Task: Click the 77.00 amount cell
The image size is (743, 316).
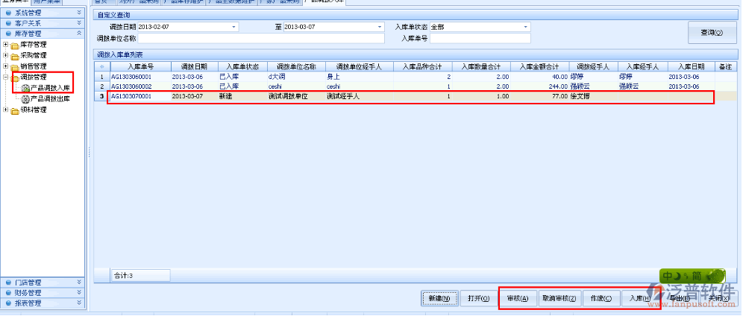Action: tap(539, 96)
